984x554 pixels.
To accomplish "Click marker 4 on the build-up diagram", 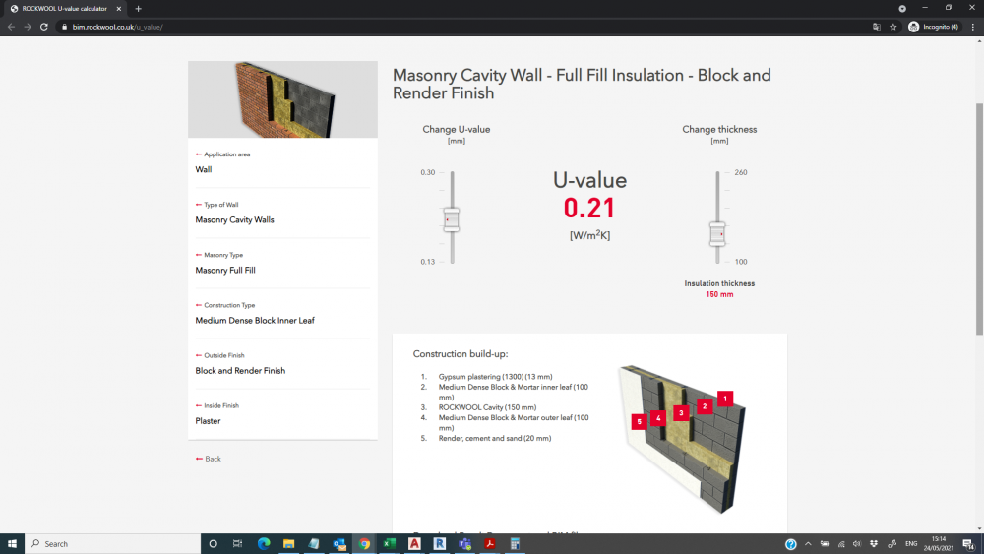I will pyautogui.click(x=657, y=418).
